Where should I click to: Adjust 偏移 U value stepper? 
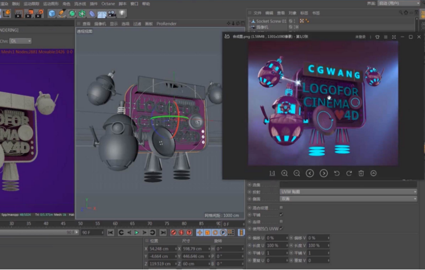tap(287, 238)
